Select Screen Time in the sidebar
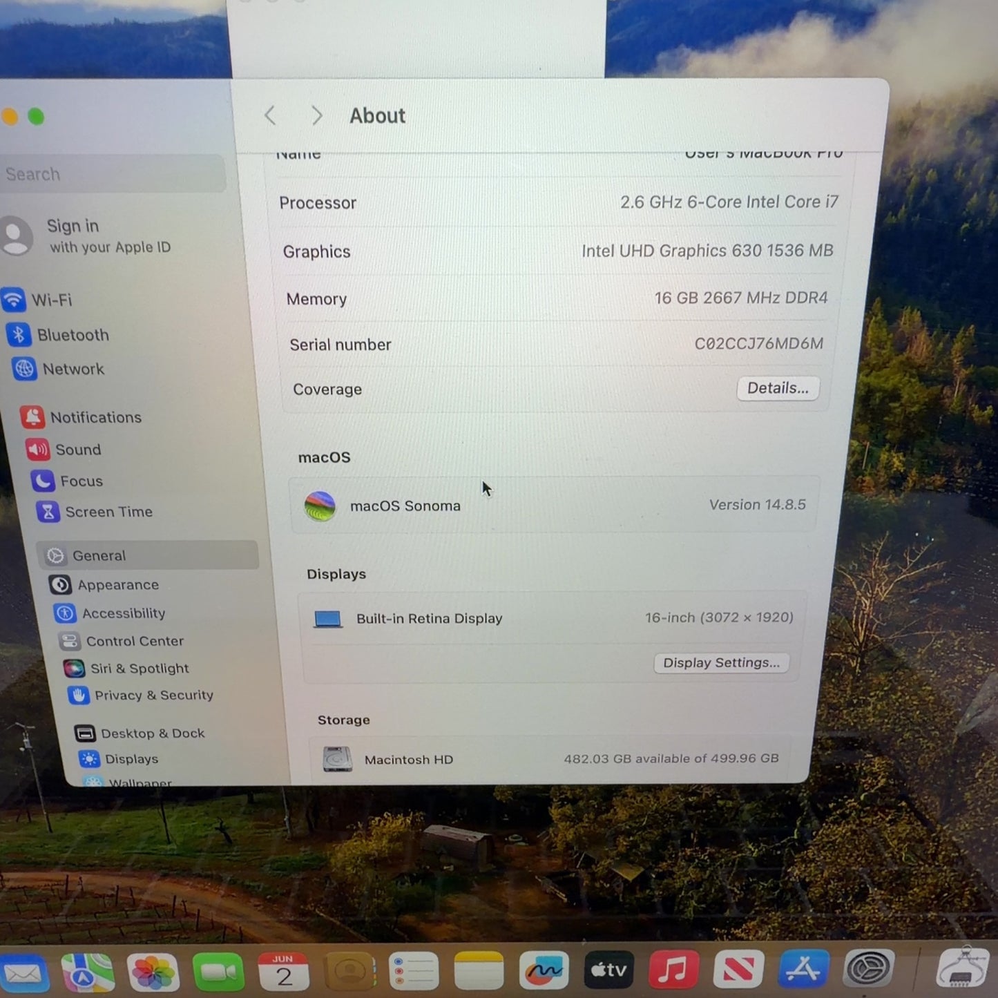 (x=95, y=512)
